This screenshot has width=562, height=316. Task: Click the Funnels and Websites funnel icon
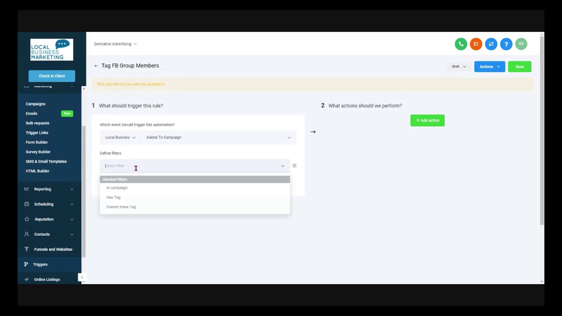26,249
